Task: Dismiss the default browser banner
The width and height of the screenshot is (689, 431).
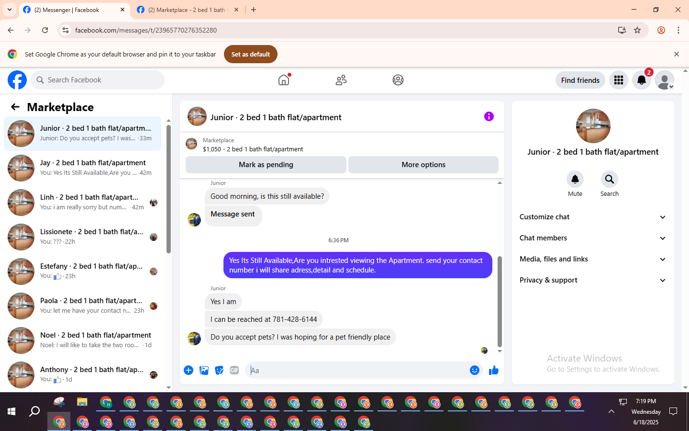Action: [x=677, y=54]
